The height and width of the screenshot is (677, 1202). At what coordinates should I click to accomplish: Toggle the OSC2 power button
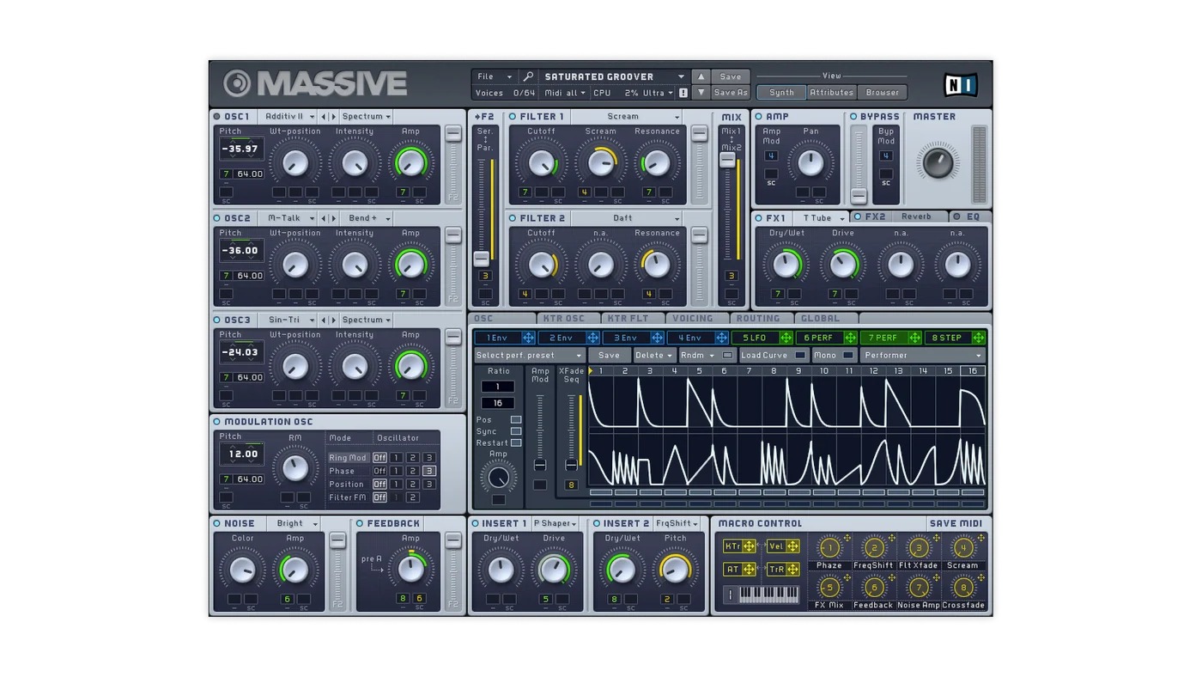(217, 218)
